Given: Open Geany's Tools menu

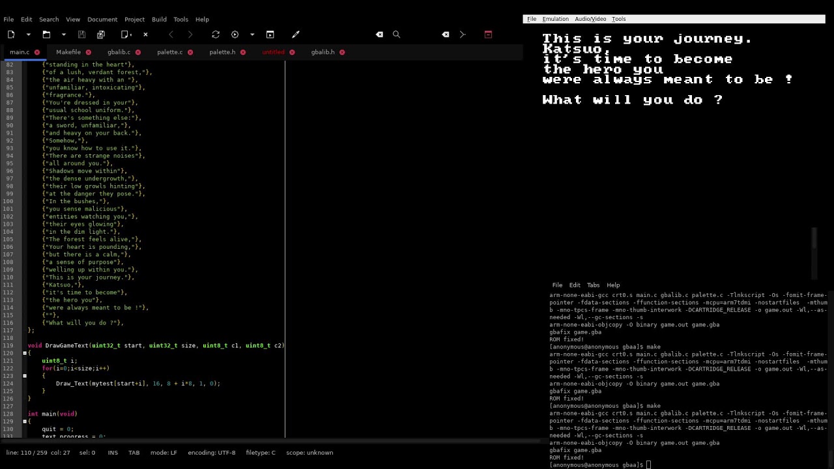Looking at the screenshot, I should 180,20.
